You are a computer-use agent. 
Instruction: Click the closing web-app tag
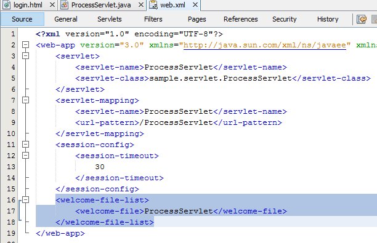[x=60, y=233]
